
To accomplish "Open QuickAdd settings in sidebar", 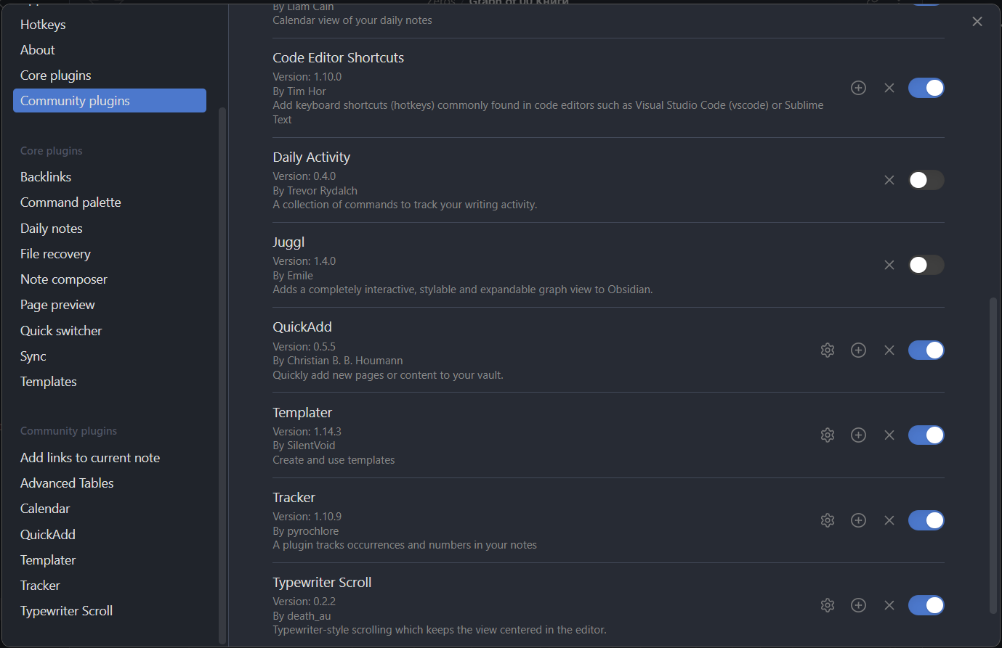I will pos(110,535).
